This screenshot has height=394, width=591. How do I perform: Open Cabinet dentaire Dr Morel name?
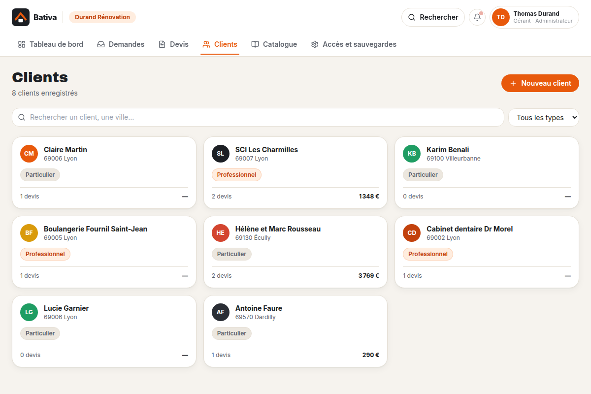pyautogui.click(x=470, y=229)
